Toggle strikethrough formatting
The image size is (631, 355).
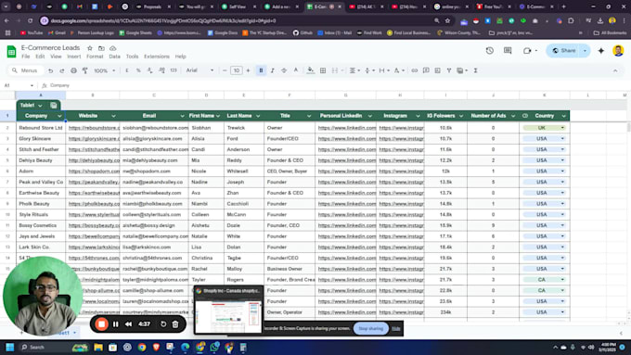pyautogui.click(x=284, y=70)
